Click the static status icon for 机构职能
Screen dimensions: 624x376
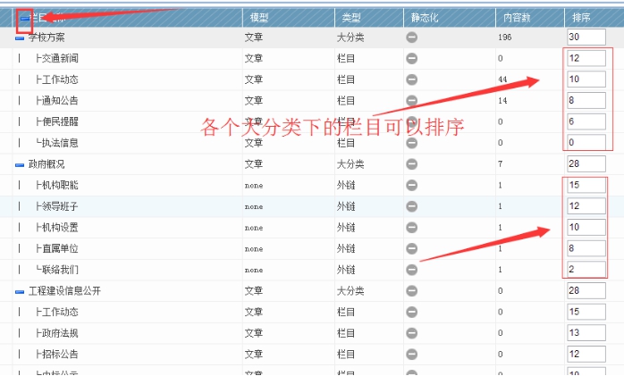coord(411,185)
